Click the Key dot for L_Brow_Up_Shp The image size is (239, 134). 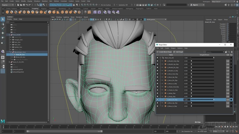tap(231, 103)
